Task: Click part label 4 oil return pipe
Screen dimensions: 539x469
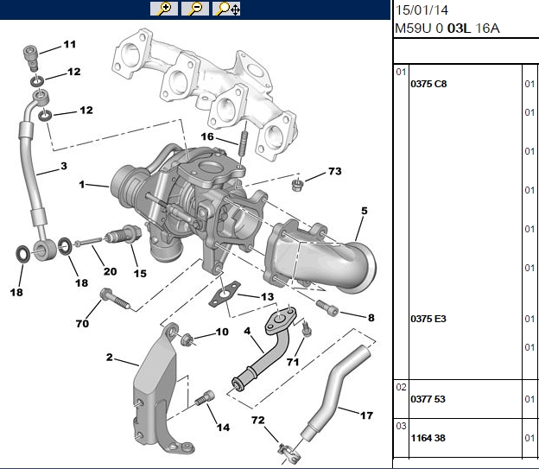Action: coord(248,331)
